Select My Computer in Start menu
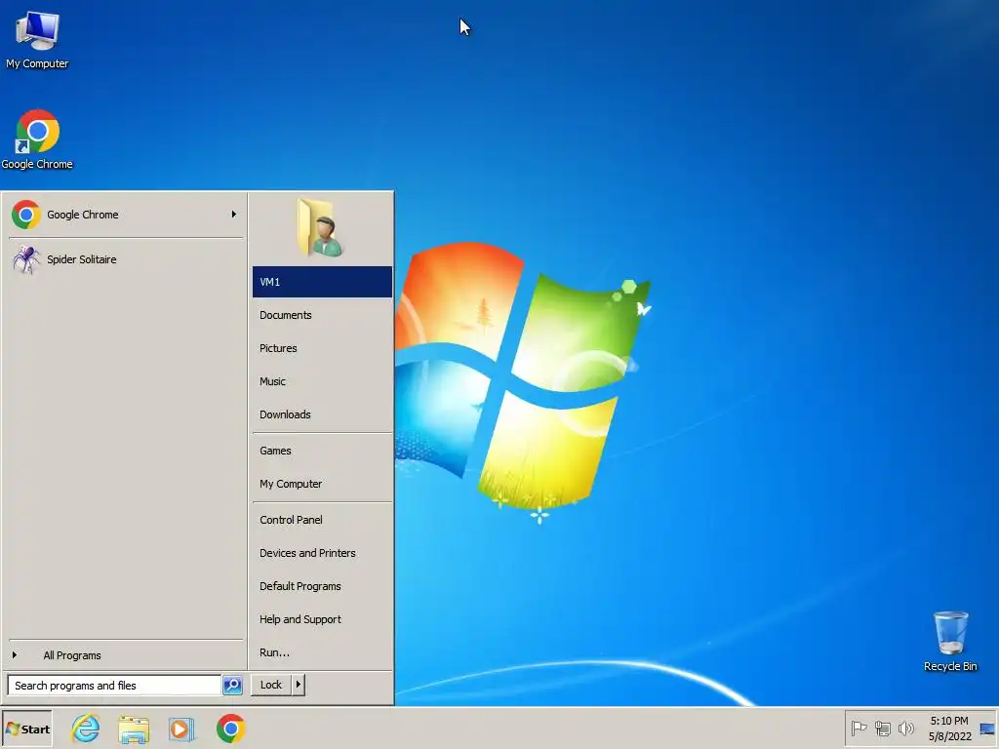Viewport: 999px width, 749px height. coord(322,484)
